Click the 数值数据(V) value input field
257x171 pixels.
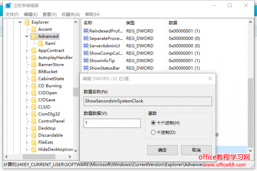(112, 123)
